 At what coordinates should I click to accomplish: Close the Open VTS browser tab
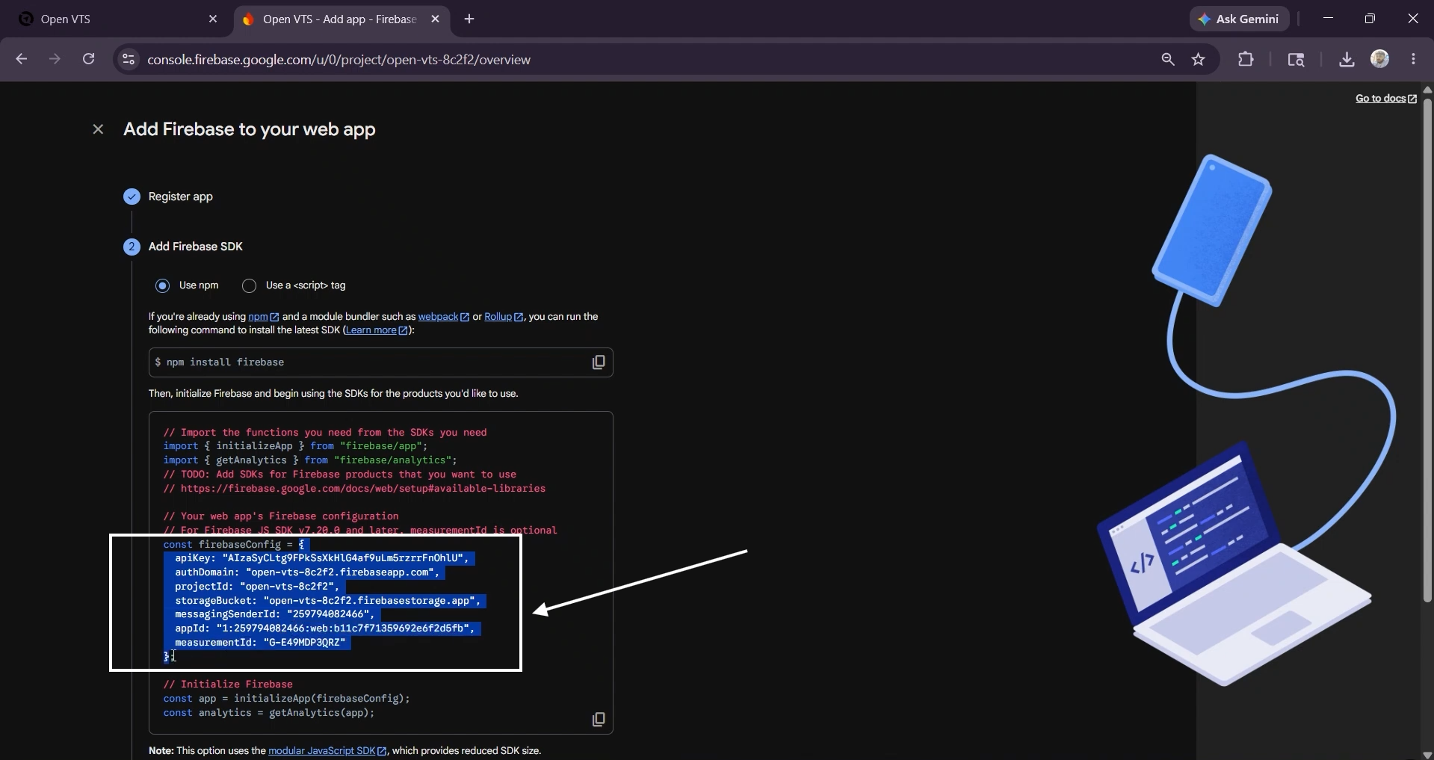213,19
